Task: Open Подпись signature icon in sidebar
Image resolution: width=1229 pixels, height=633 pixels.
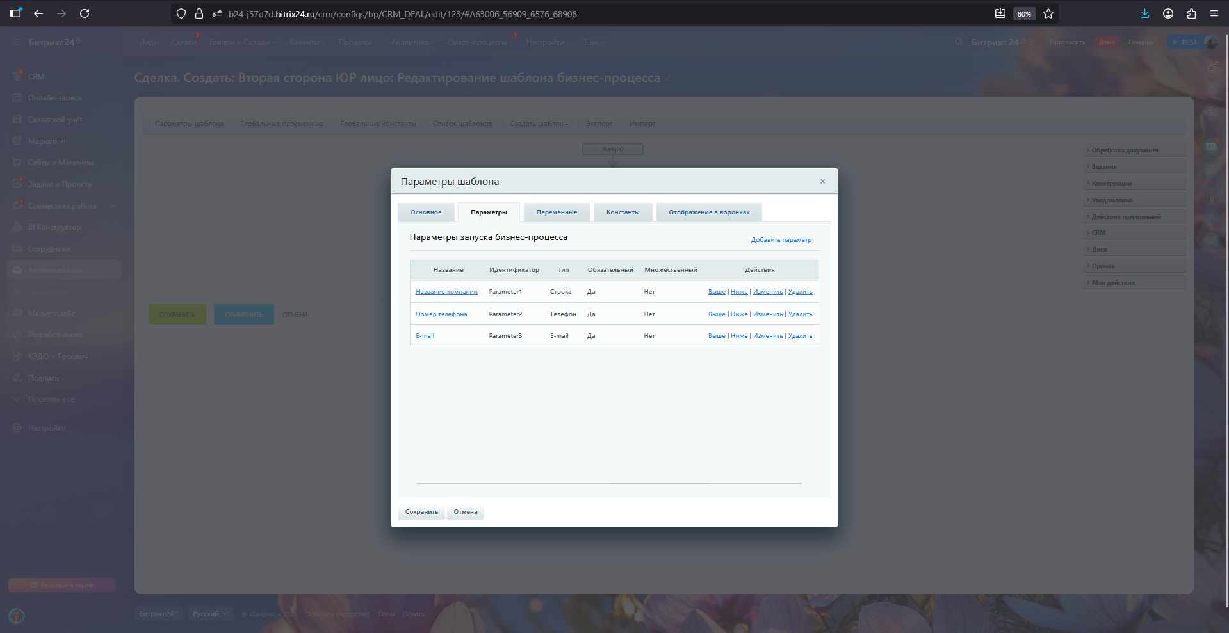Action: (17, 378)
